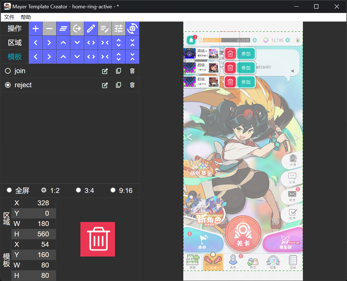347x281 pixels.
Task: Click the plus add icon in 操作 row
Action: pos(36,29)
